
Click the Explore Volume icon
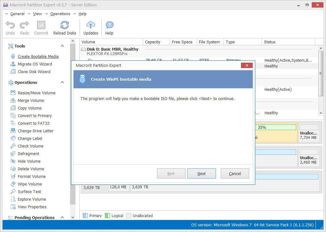(13, 199)
